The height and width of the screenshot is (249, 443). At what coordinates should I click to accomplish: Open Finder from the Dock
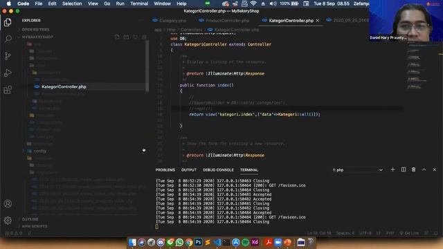[132, 242]
